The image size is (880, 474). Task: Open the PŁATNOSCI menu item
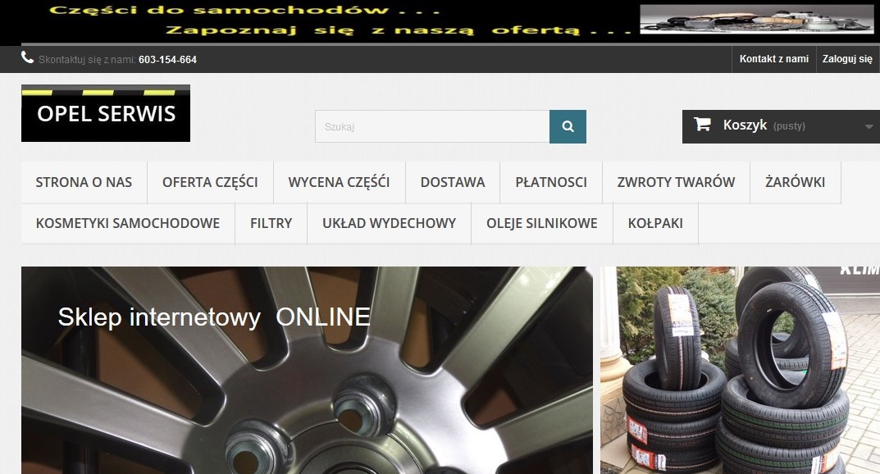pos(551,182)
